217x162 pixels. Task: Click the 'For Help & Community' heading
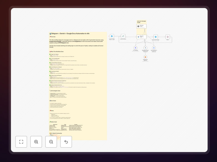(x=56, y=133)
